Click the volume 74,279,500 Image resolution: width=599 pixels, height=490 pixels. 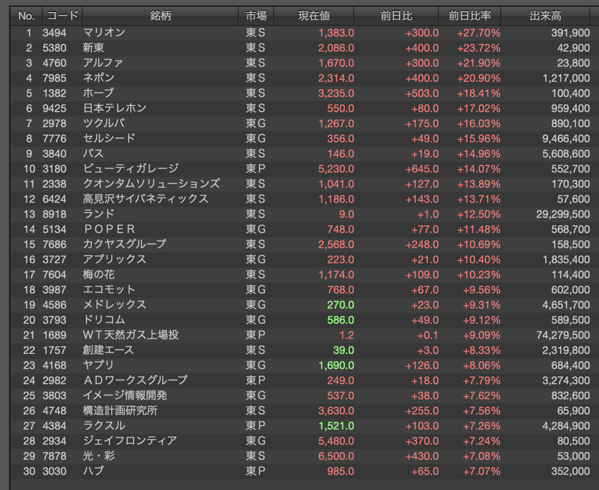(562, 334)
